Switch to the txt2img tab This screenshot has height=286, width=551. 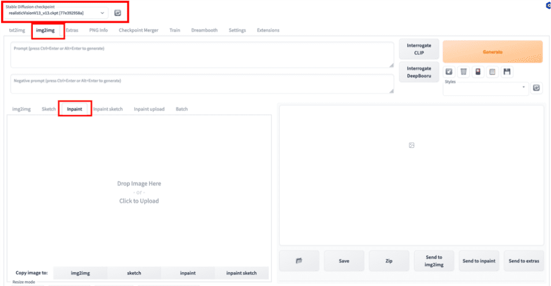(x=17, y=30)
